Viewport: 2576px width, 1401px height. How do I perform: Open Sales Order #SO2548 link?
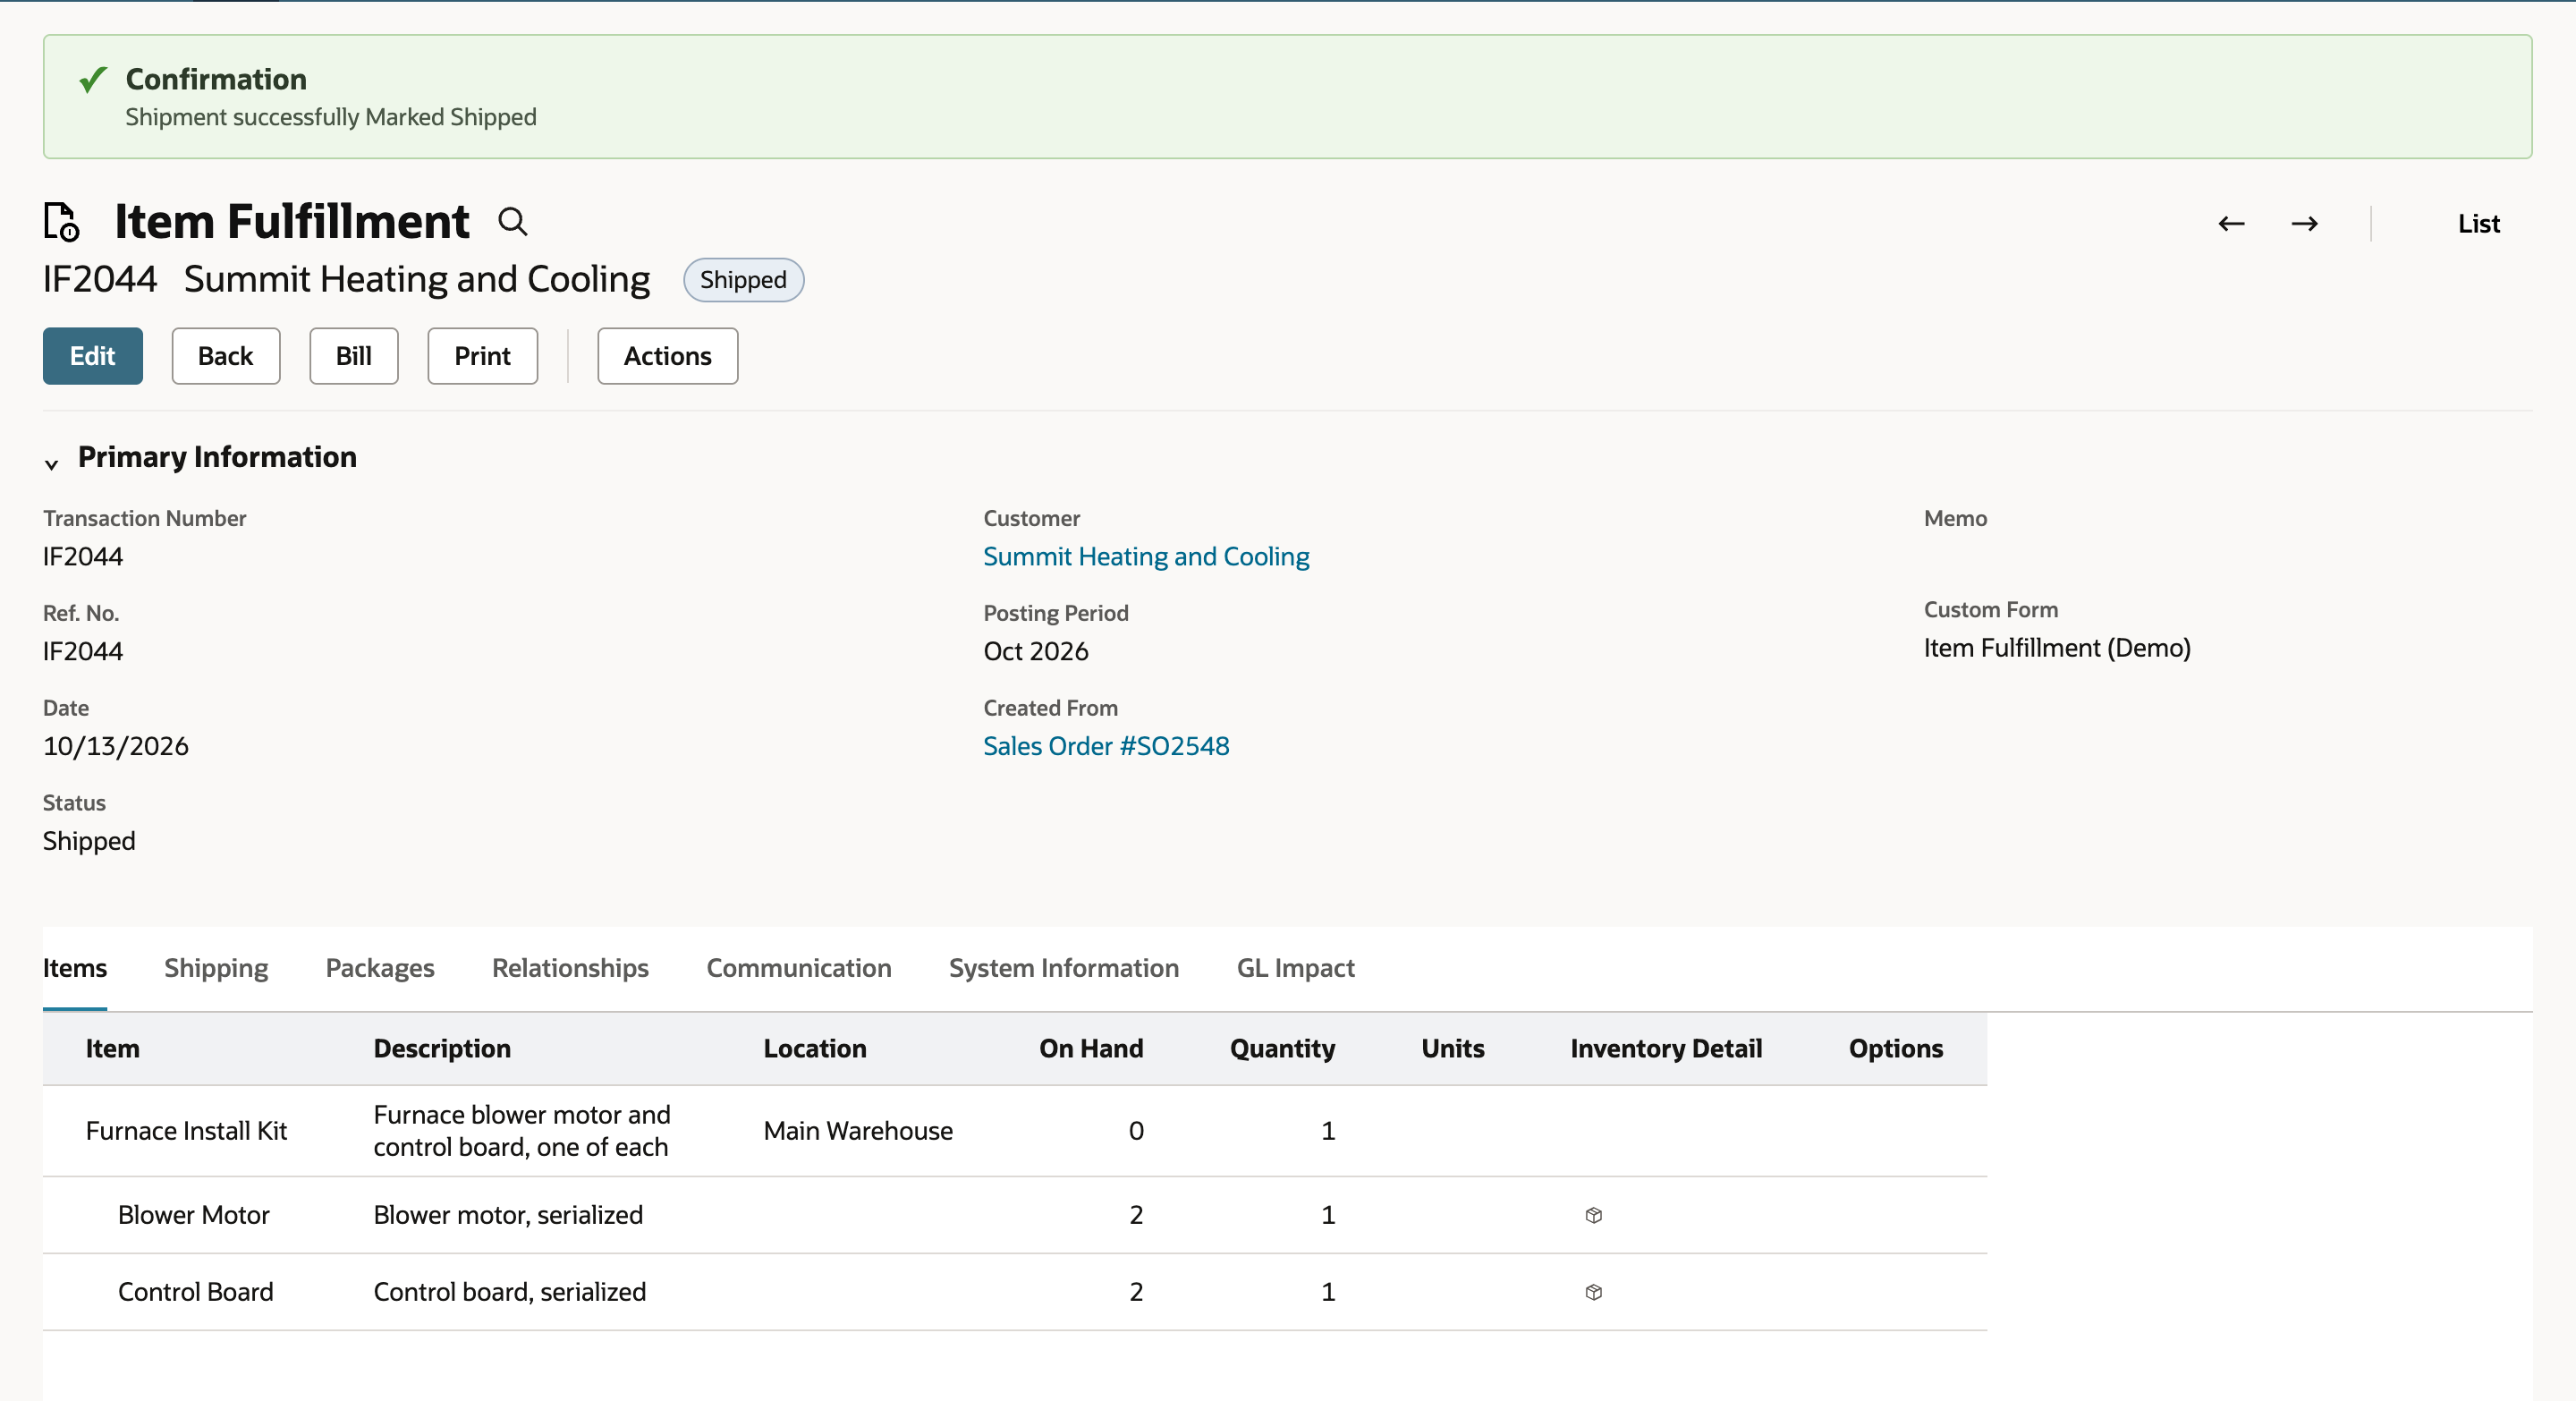tap(1106, 746)
